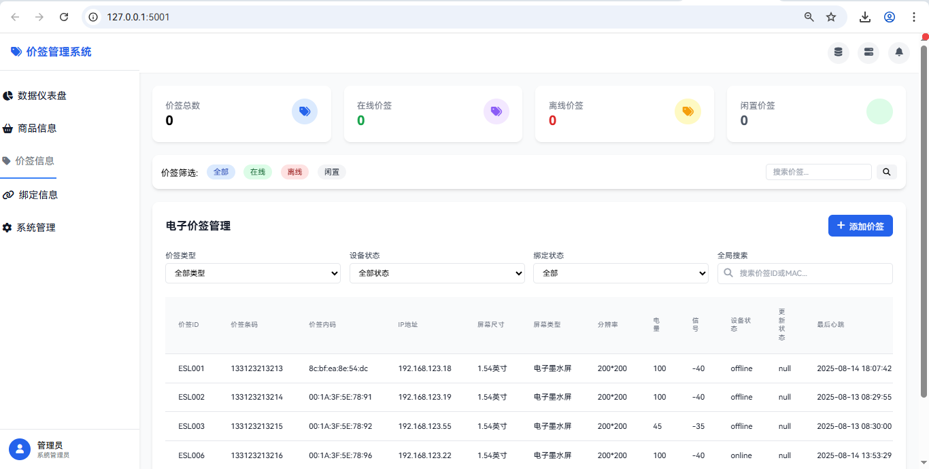Click MAC address 8c:bf:ea:8e:54:dc
The width and height of the screenshot is (929, 469).
coord(338,368)
